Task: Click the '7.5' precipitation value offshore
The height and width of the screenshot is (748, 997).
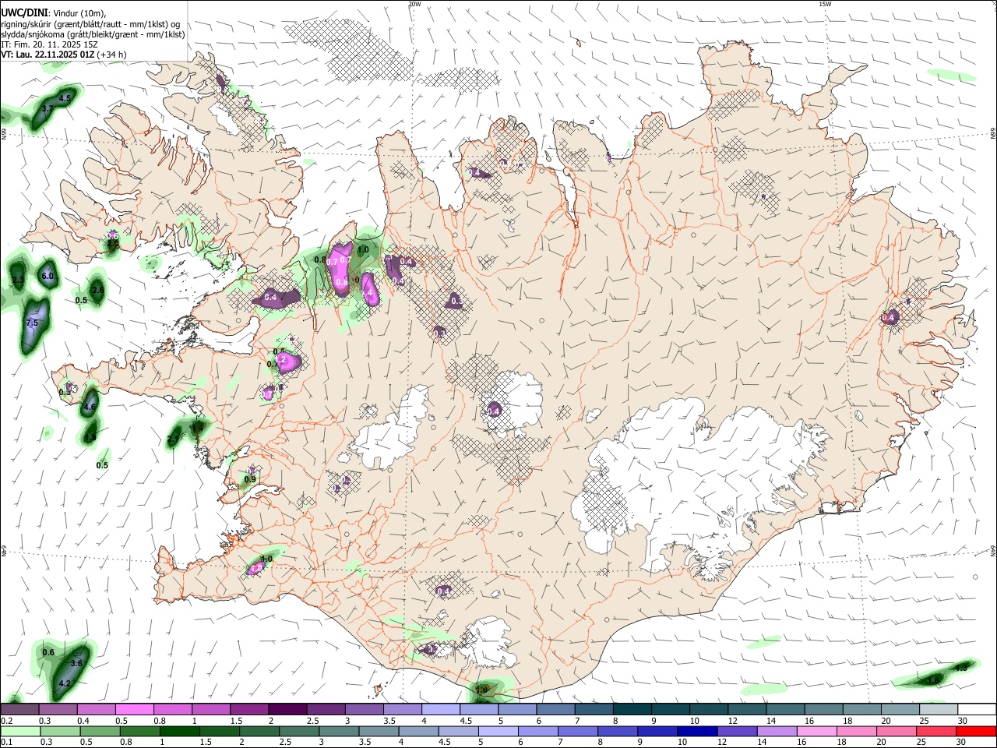Action: click(32, 323)
